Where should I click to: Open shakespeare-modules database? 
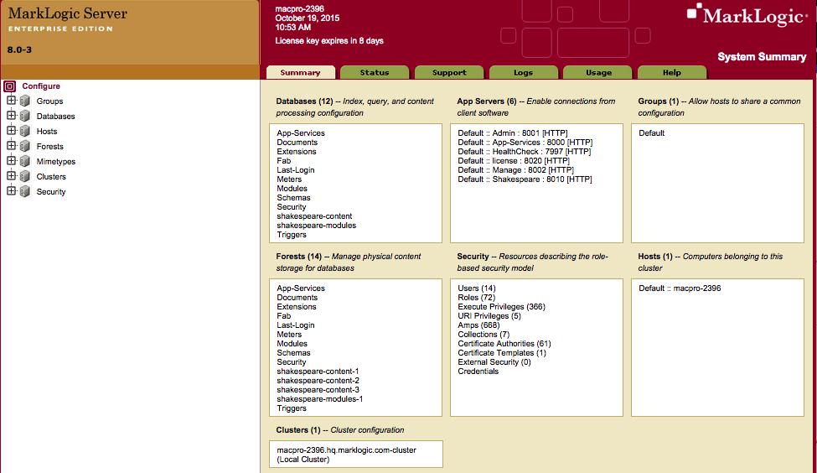(316, 226)
